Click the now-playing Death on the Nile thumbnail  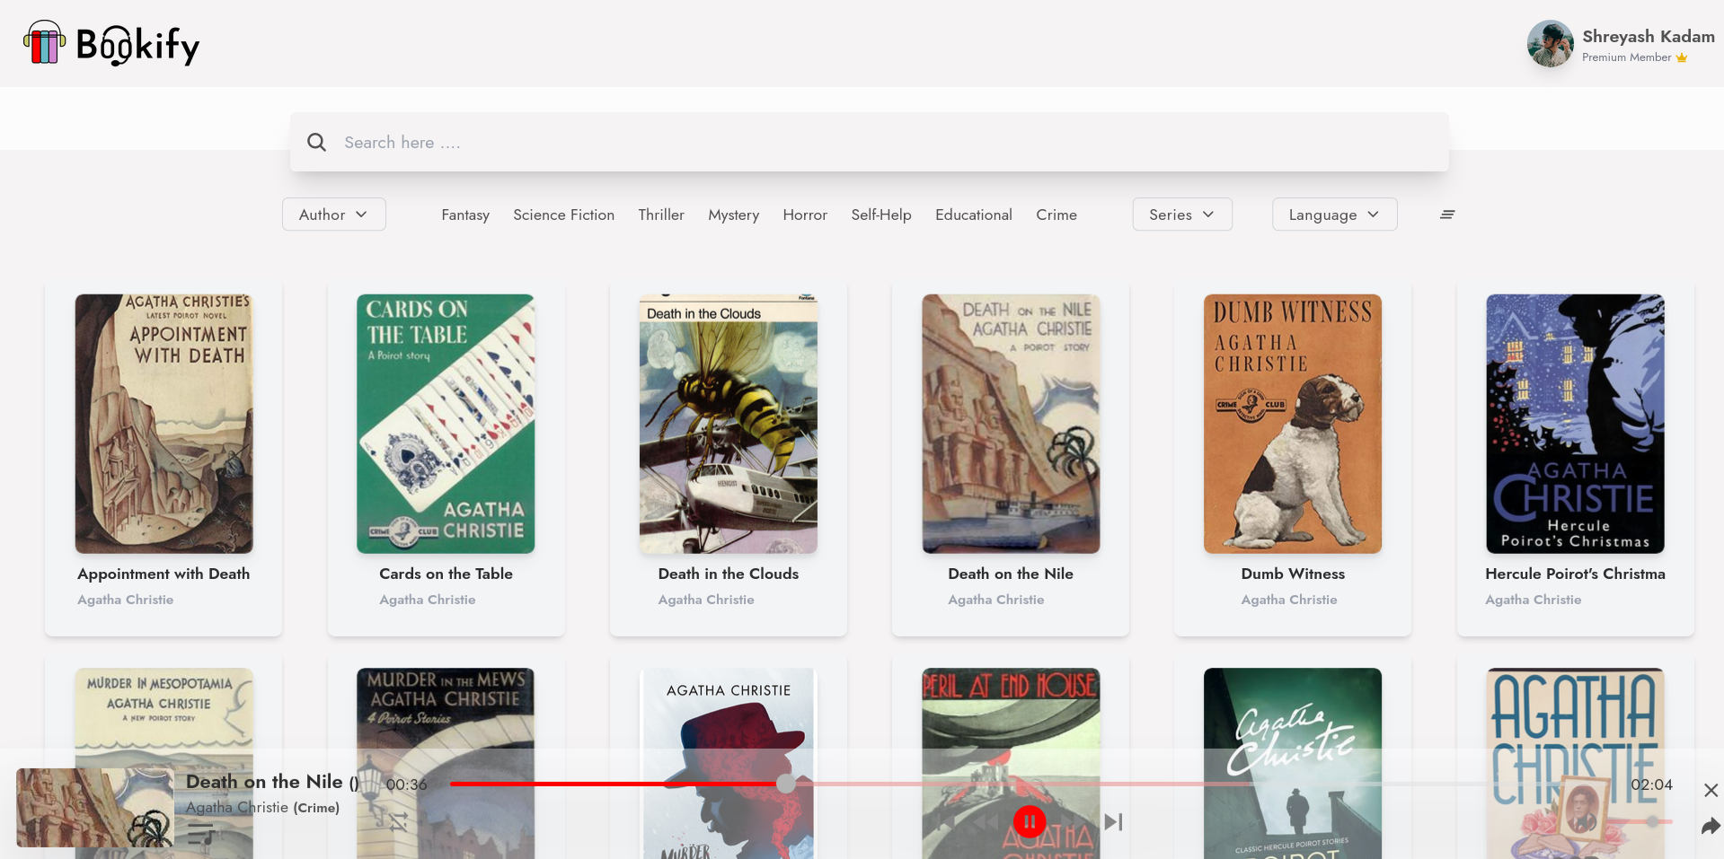(95, 808)
